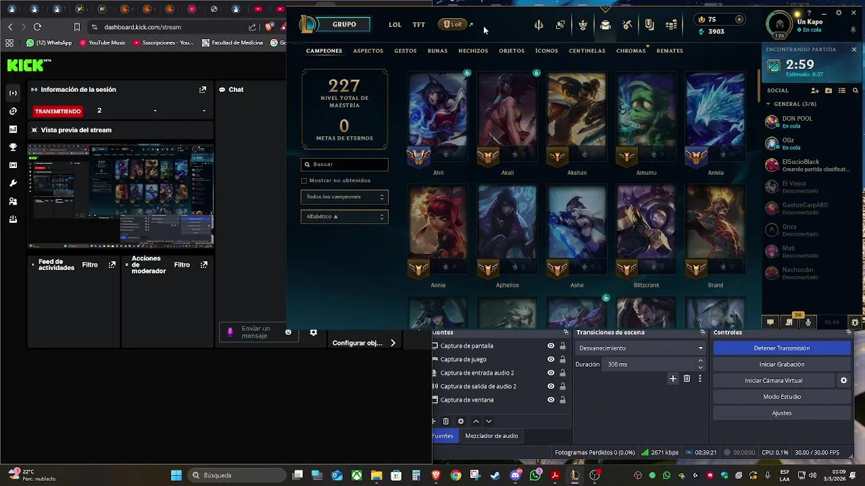Open League client settings gear at top

839,13
